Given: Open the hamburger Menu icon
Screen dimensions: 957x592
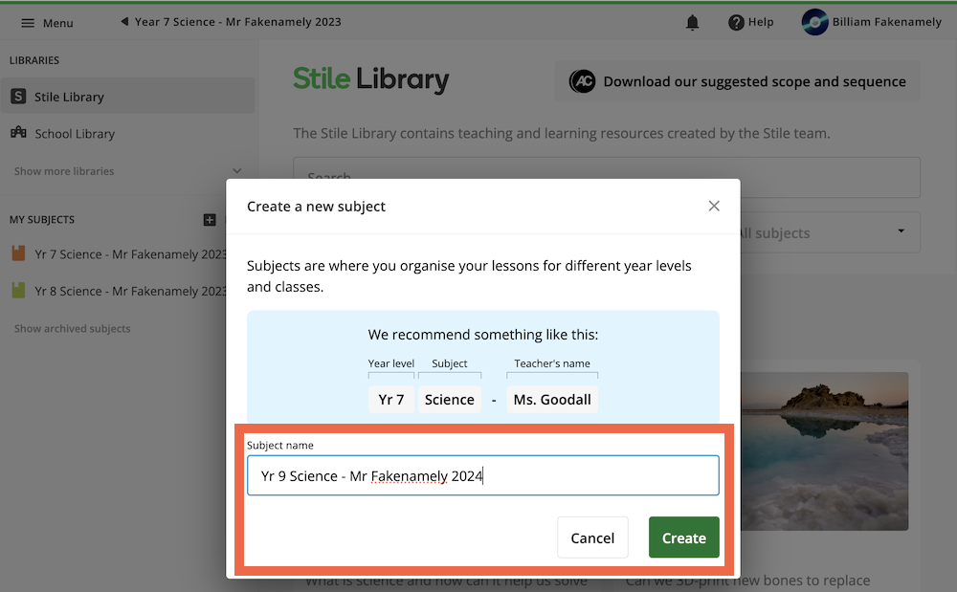Looking at the screenshot, I should click(28, 23).
